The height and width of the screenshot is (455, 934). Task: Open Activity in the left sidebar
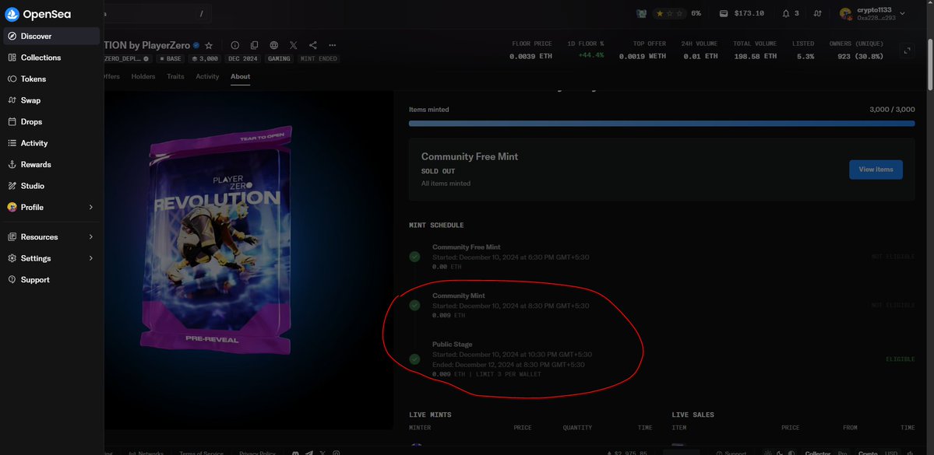tap(51, 143)
